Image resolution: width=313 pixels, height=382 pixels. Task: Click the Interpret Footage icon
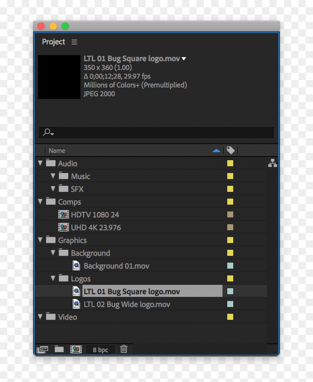(42, 350)
